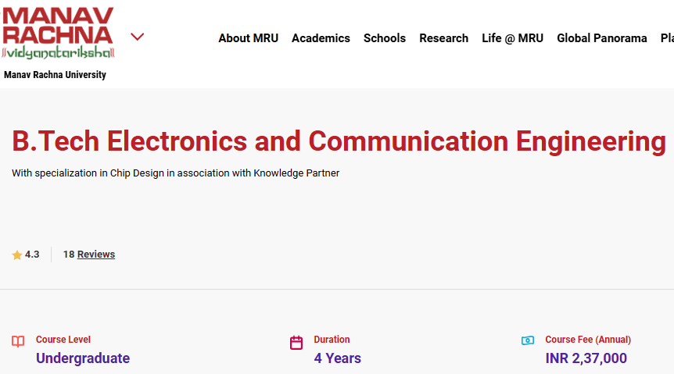
Task: Click the Manav Rachna University text
Action: point(55,75)
